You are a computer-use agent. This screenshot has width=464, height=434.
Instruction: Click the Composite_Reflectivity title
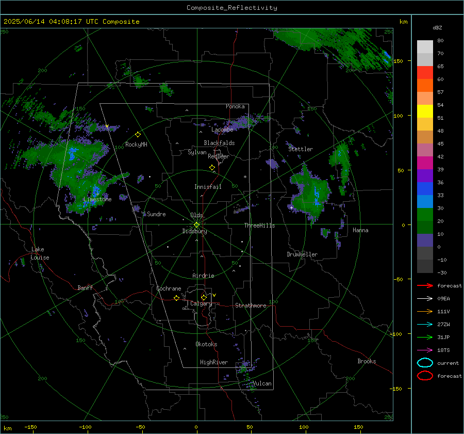coord(232,8)
